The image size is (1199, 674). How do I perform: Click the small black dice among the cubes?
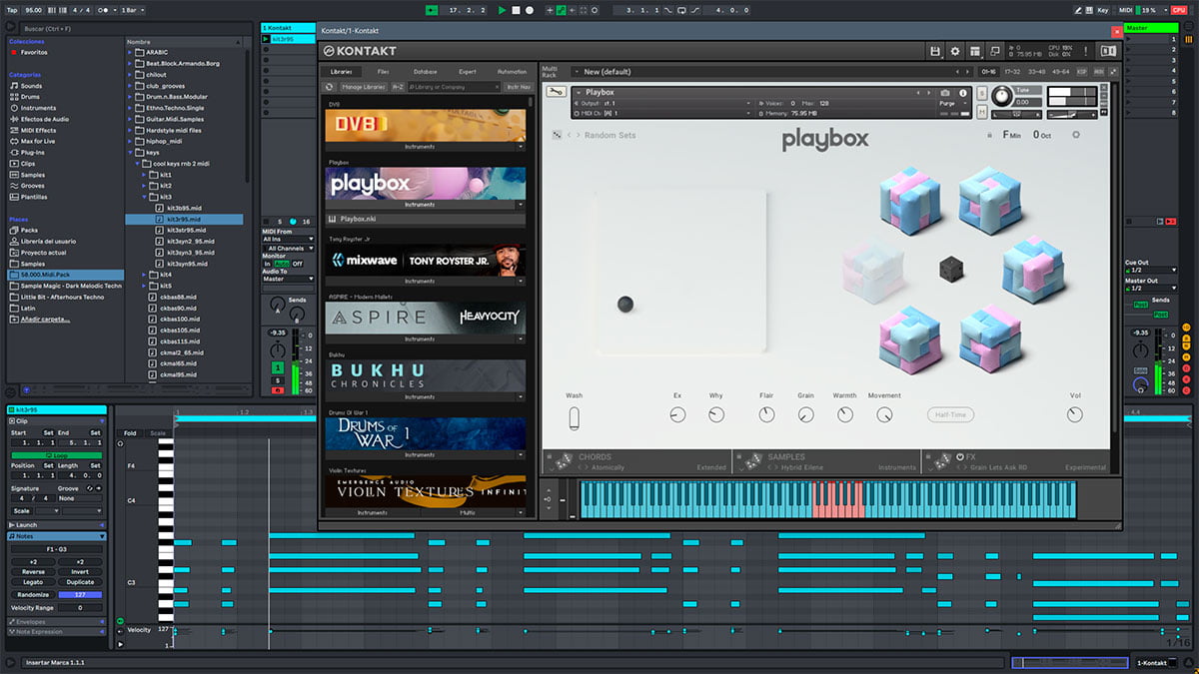(951, 268)
